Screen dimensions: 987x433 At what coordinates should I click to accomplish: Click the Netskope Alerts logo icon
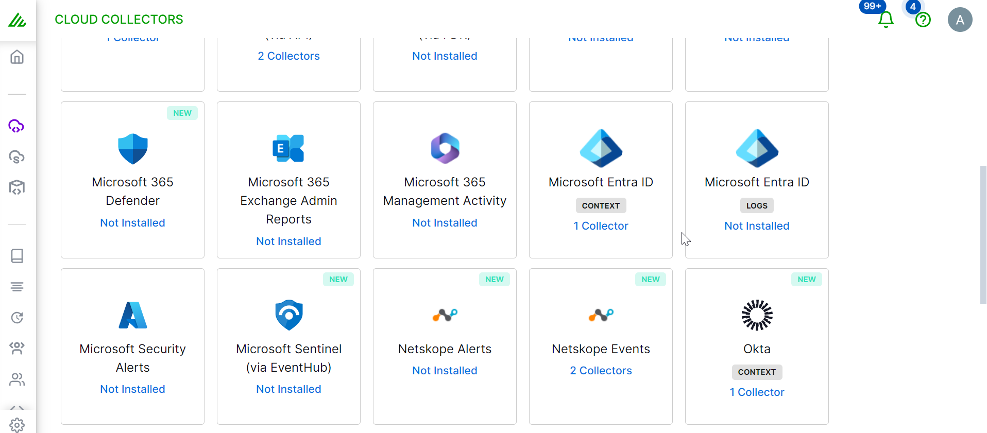[x=445, y=315]
